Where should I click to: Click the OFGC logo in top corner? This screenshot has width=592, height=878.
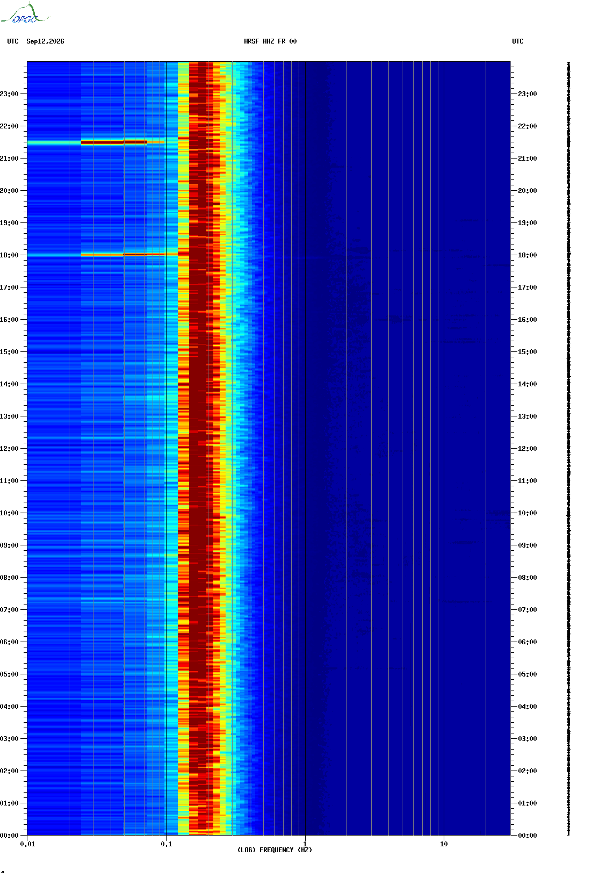point(24,14)
